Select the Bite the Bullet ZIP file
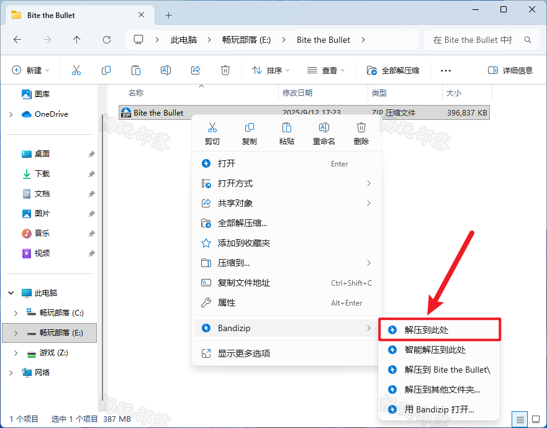This screenshot has height=428, width=547. 304,112
